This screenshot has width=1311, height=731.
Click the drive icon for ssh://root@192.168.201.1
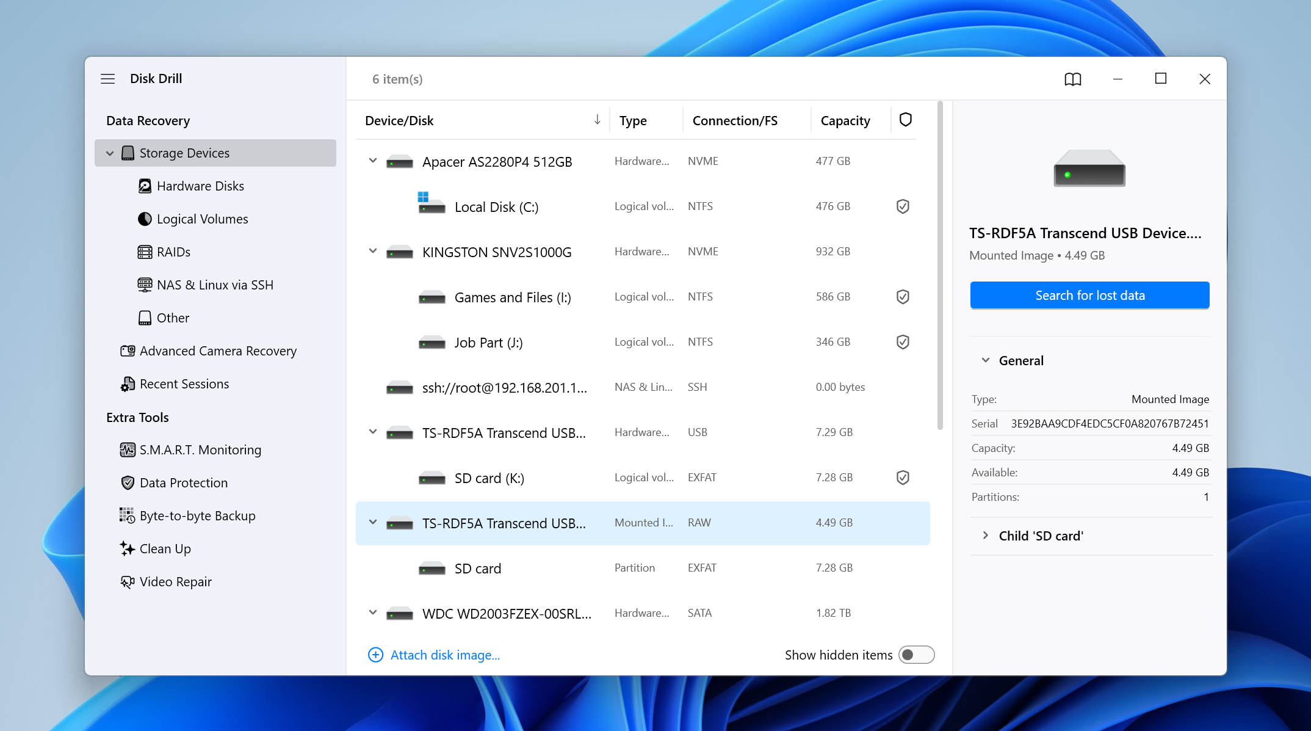click(x=400, y=388)
